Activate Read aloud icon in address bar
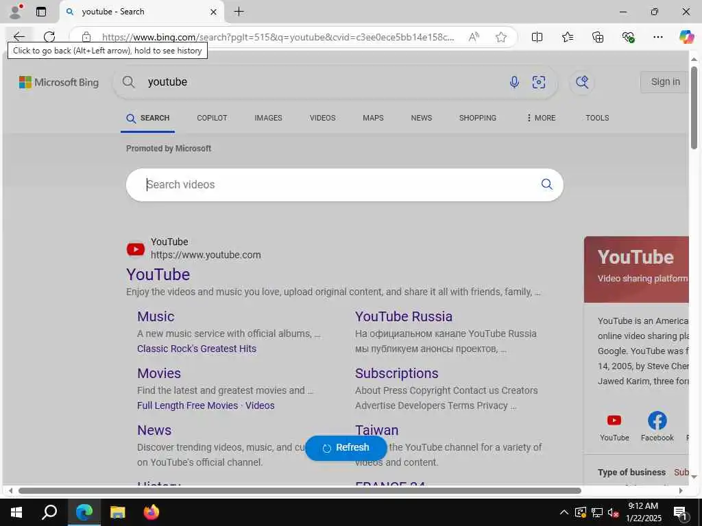This screenshot has width=702, height=526. point(474,37)
